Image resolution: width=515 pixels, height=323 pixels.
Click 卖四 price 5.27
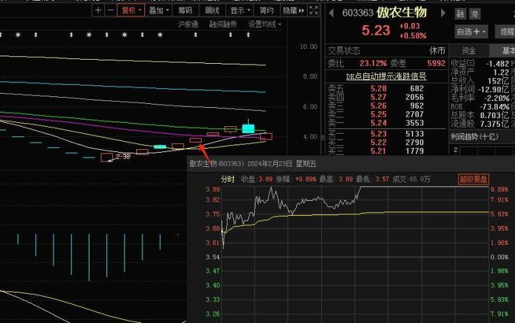378,97
